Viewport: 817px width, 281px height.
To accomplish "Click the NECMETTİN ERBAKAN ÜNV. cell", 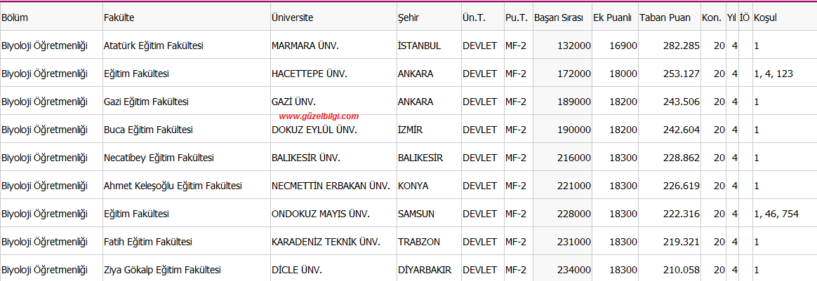I will coord(331,186).
